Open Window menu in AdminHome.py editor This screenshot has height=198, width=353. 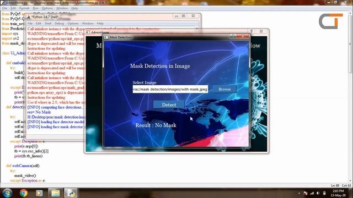tap(62, 8)
